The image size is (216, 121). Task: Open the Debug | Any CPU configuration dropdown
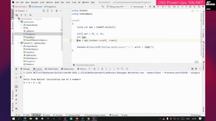[116, 7]
